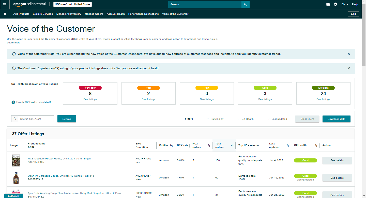See listings under Very poor
This screenshot has width=366, height=198.
[90, 99]
